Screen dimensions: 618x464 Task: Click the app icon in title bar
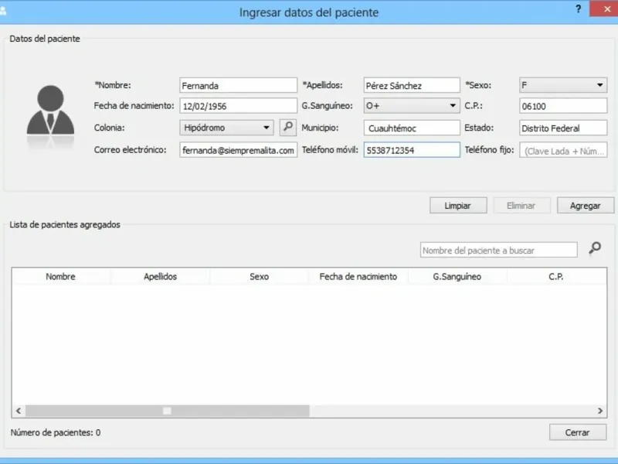(x=3, y=11)
